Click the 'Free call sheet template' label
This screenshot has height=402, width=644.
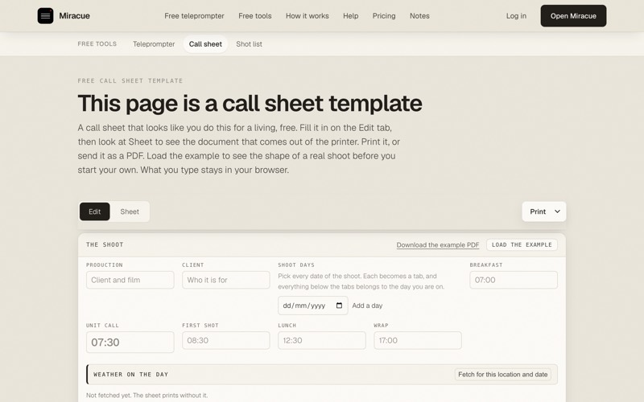[130, 81]
